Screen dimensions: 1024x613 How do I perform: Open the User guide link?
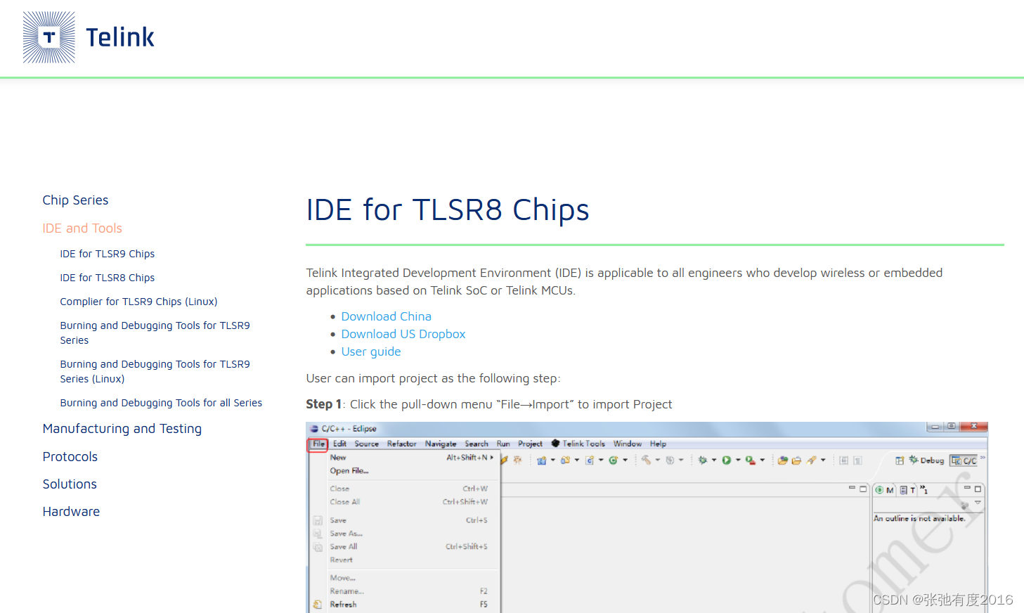click(x=371, y=351)
